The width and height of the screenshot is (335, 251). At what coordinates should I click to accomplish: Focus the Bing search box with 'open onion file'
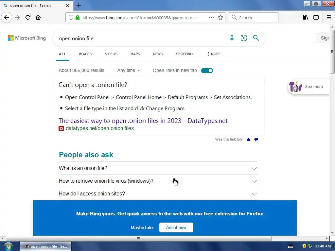pos(141,39)
